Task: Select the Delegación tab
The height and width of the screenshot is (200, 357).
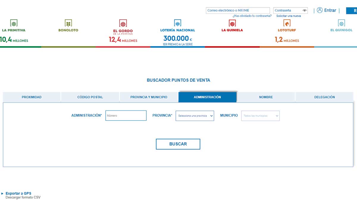Action: click(324, 97)
